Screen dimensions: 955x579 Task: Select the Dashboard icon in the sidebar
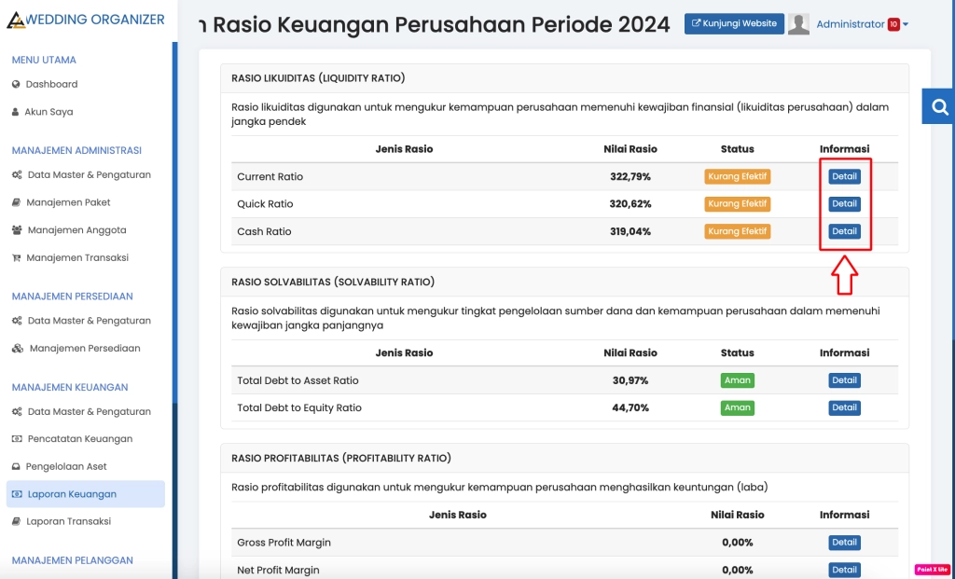tap(16, 84)
